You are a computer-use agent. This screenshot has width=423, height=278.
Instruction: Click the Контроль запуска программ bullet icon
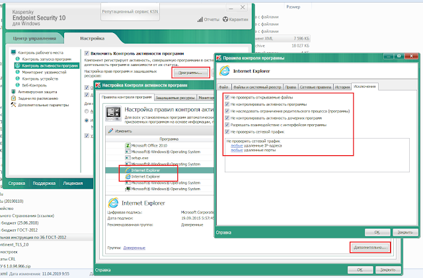pos(18,59)
